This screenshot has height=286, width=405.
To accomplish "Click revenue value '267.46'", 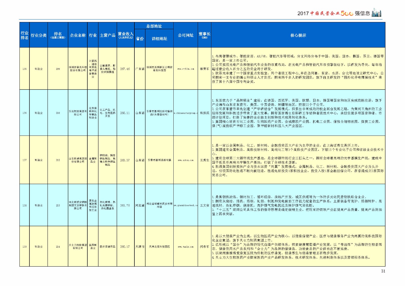I will (125, 69).
